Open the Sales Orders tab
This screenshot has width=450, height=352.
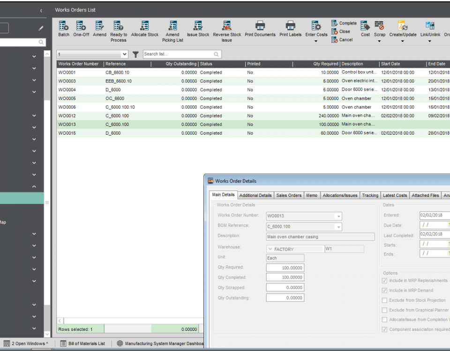pyautogui.click(x=289, y=195)
